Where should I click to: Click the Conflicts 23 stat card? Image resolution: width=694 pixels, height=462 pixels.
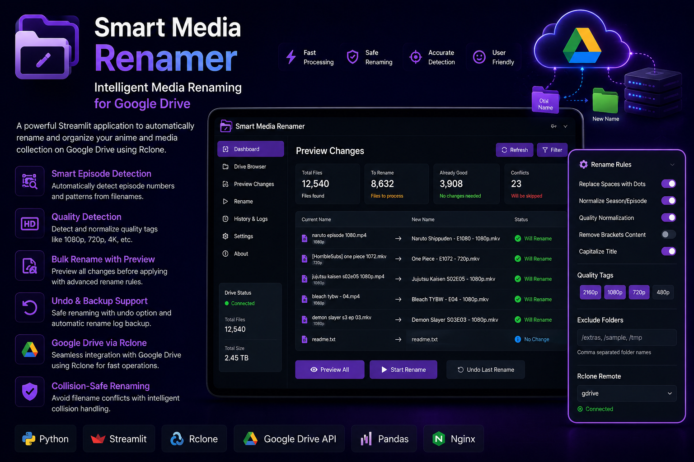(x=536, y=184)
